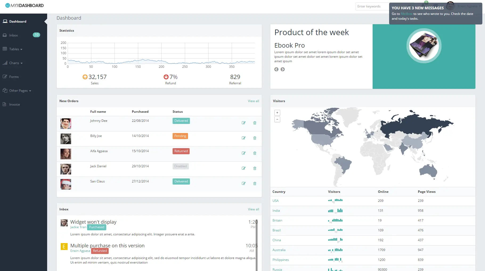Delete San Claus's order

coord(255,184)
